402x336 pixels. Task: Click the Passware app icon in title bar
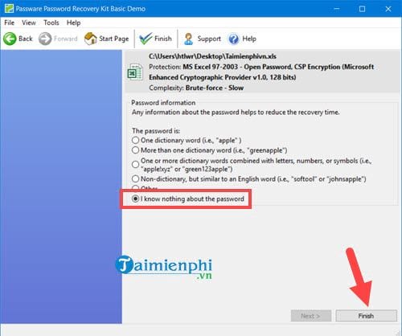pos(9,9)
